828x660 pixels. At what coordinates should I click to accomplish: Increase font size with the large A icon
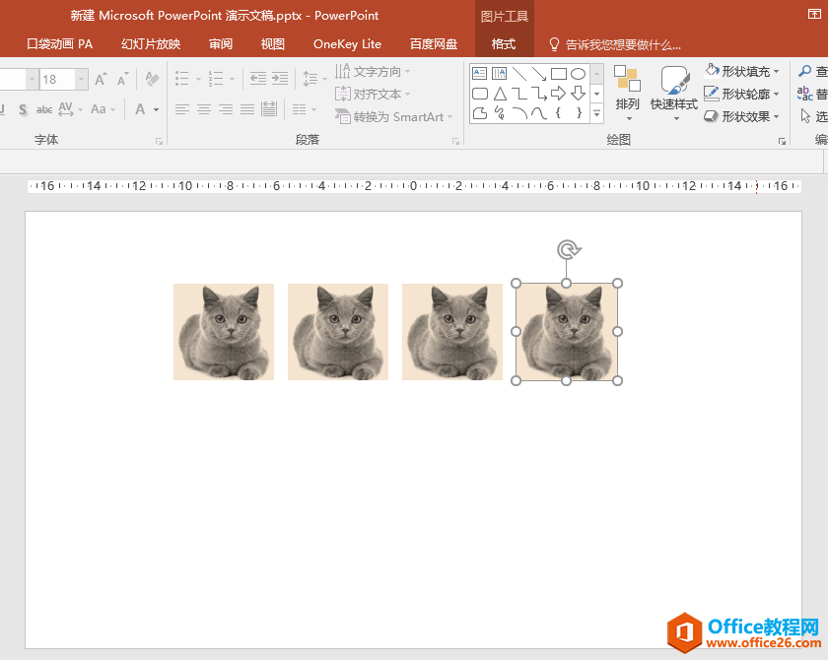101,79
